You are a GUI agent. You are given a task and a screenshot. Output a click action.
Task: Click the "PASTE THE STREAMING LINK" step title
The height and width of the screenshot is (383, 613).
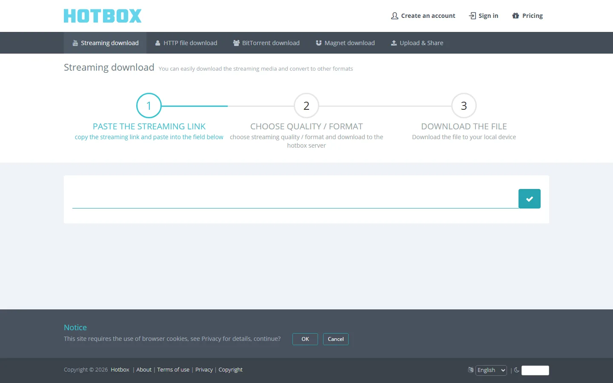point(149,126)
